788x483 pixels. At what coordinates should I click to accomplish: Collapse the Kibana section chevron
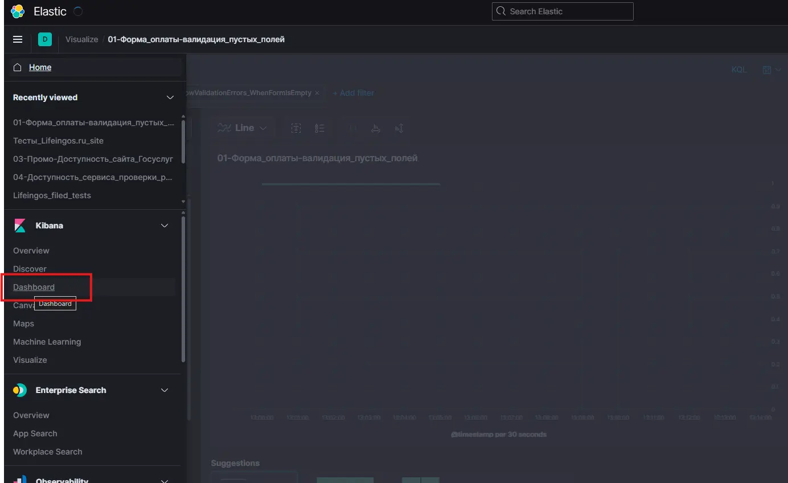point(165,226)
